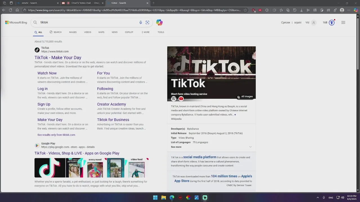Viewport: 360px width, 202px height.
Task: Open TikTok logo Google Play thumbnail
Action: click(50, 168)
